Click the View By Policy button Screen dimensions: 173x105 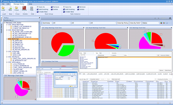[x=123, y=23]
